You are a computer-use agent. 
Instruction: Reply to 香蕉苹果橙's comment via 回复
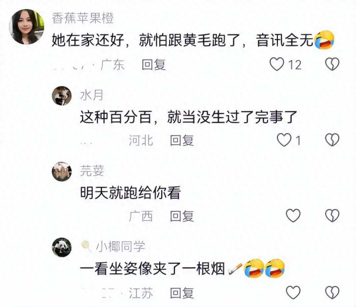tap(153, 64)
